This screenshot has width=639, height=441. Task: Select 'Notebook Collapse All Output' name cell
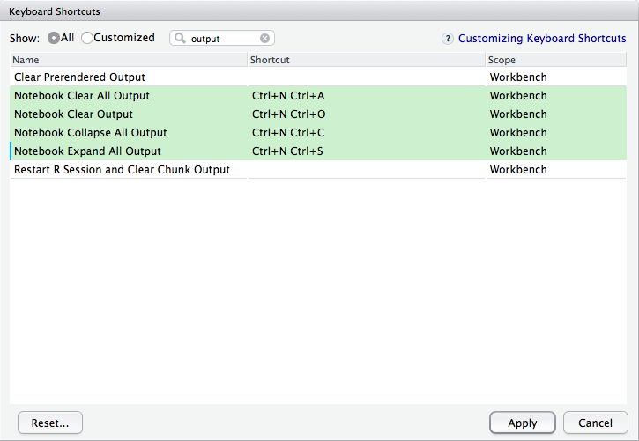tap(129, 133)
